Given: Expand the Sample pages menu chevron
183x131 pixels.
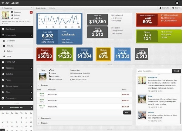Looking at the screenshot, I should point(31,86).
